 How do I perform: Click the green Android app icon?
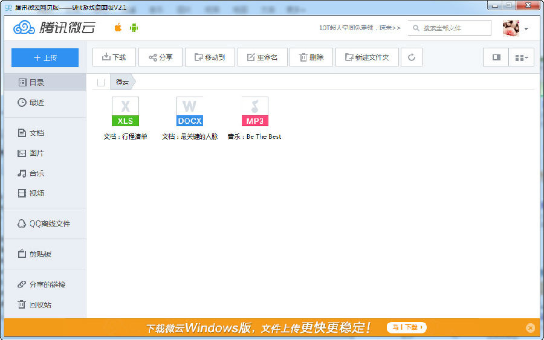[134, 28]
